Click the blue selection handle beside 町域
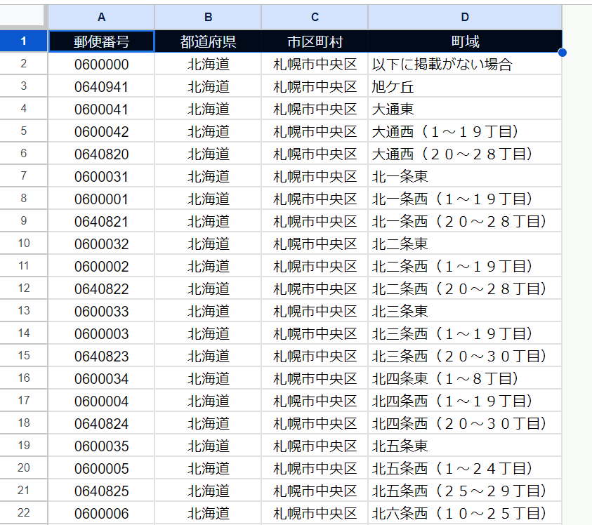This screenshot has height=525, width=592. [x=562, y=53]
